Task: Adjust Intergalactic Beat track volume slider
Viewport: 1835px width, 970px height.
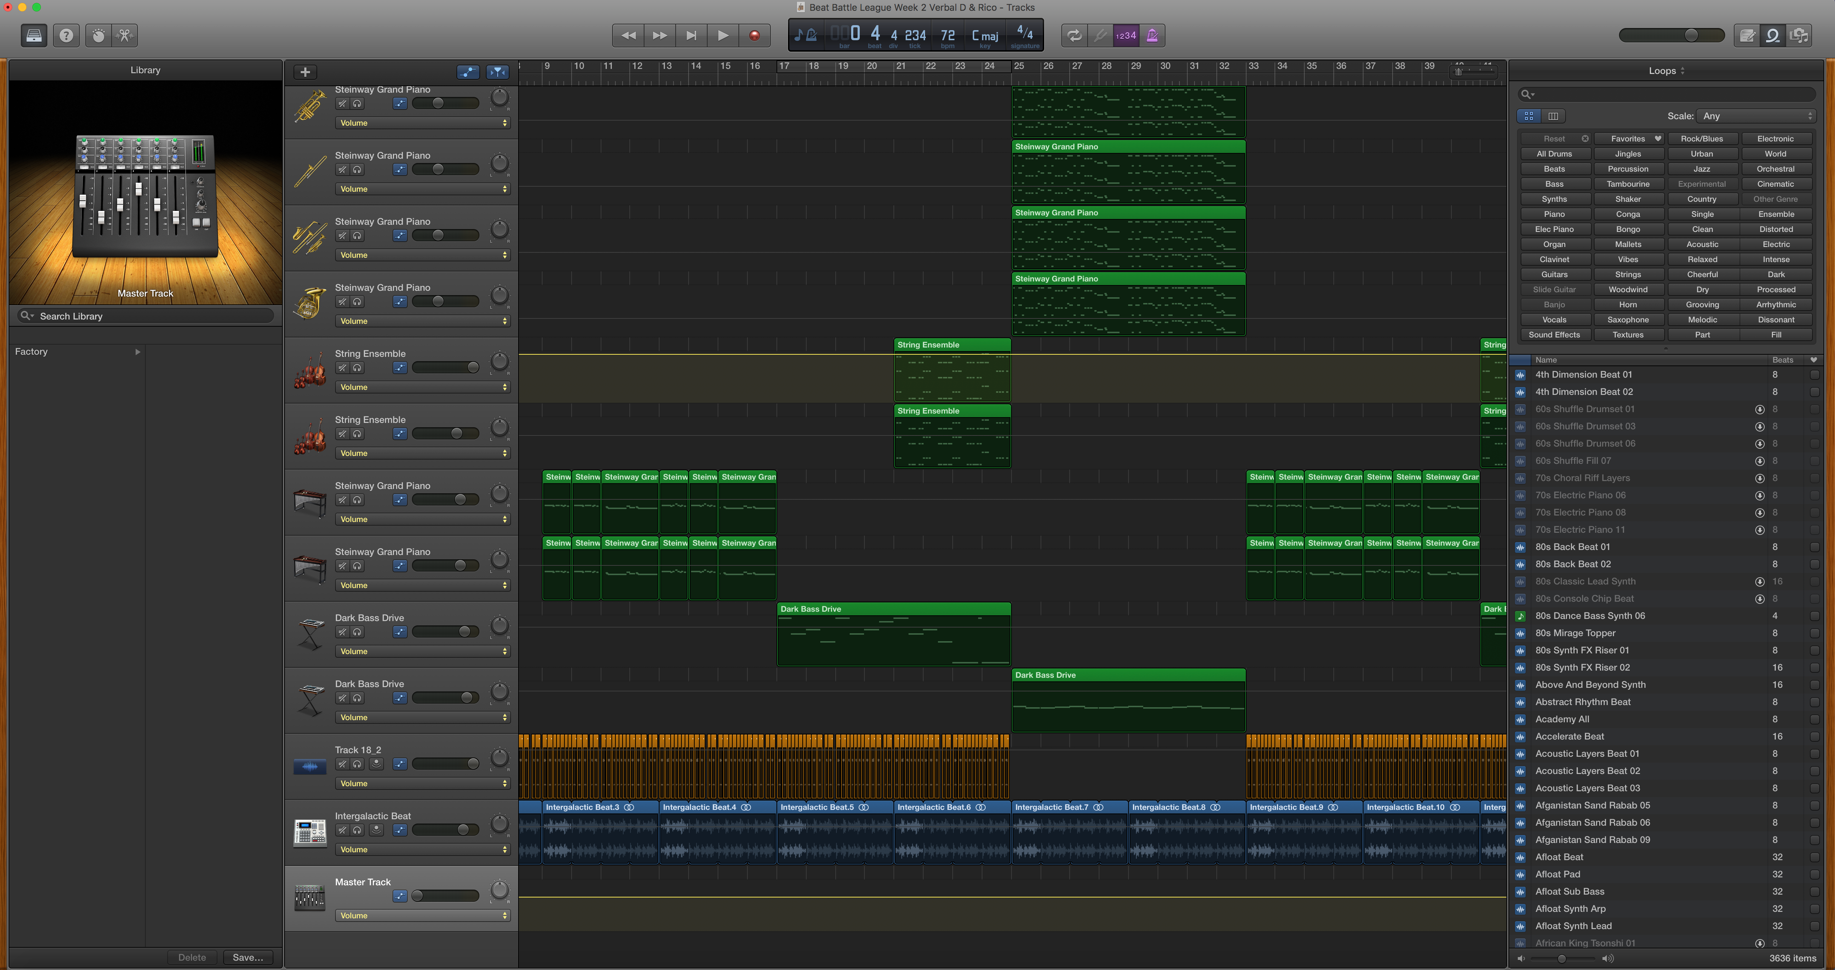Action: pyautogui.click(x=445, y=830)
